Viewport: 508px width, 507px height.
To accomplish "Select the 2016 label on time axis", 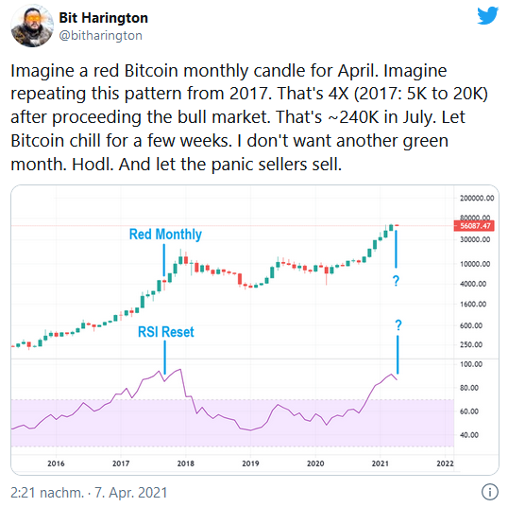I will [56, 463].
